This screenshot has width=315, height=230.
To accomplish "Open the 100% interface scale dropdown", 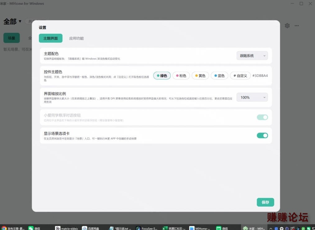I will click(x=252, y=97).
